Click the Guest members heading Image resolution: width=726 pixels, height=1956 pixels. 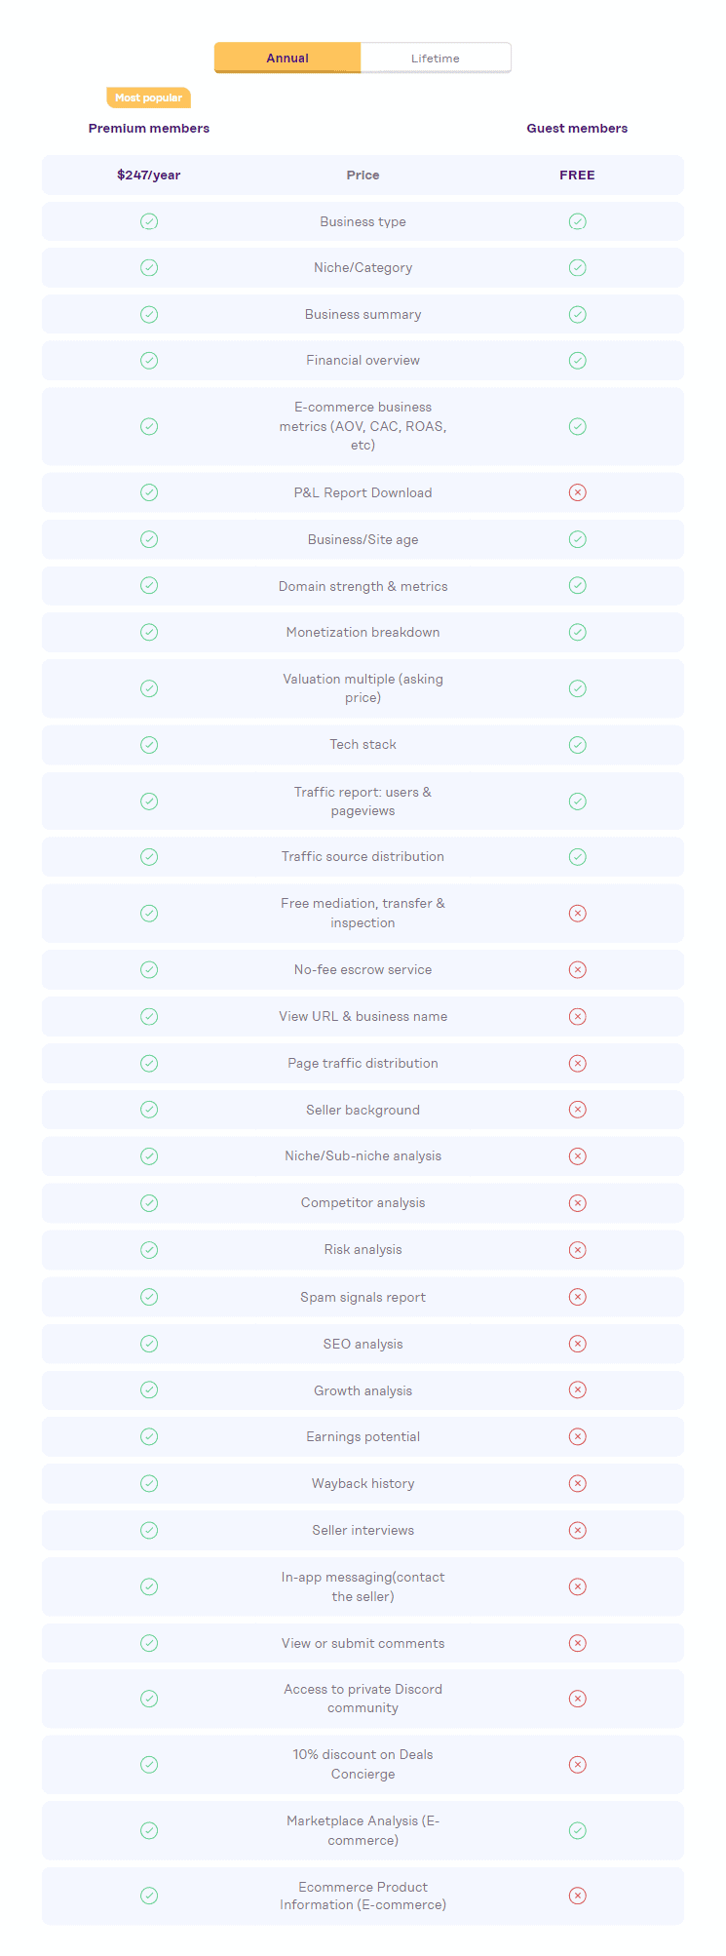pyautogui.click(x=577, y=128)
